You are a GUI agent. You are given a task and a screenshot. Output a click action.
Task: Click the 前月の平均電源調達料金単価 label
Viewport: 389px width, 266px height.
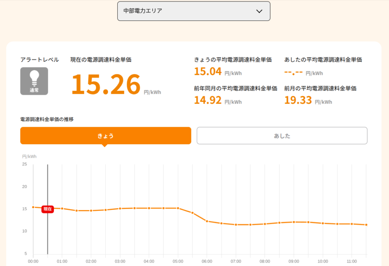320,88
